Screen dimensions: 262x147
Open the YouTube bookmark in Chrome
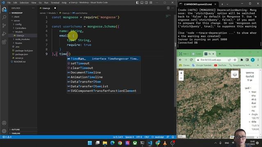[220, 65]
